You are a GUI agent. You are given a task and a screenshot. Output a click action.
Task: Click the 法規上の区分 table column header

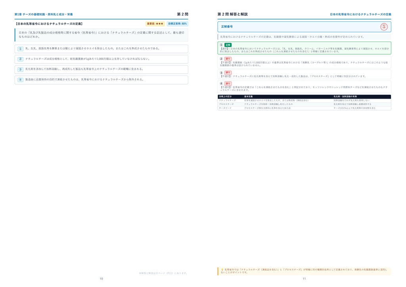coord(225,97)
